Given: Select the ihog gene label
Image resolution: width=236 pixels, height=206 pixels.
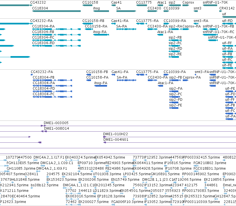Looking at the screenshot, I should pos(97,8).
